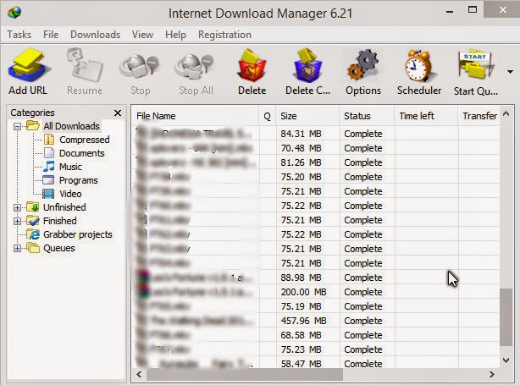Sort by Time left column header
The height and width of the screenshot is (385, 520).
[426, 116]
